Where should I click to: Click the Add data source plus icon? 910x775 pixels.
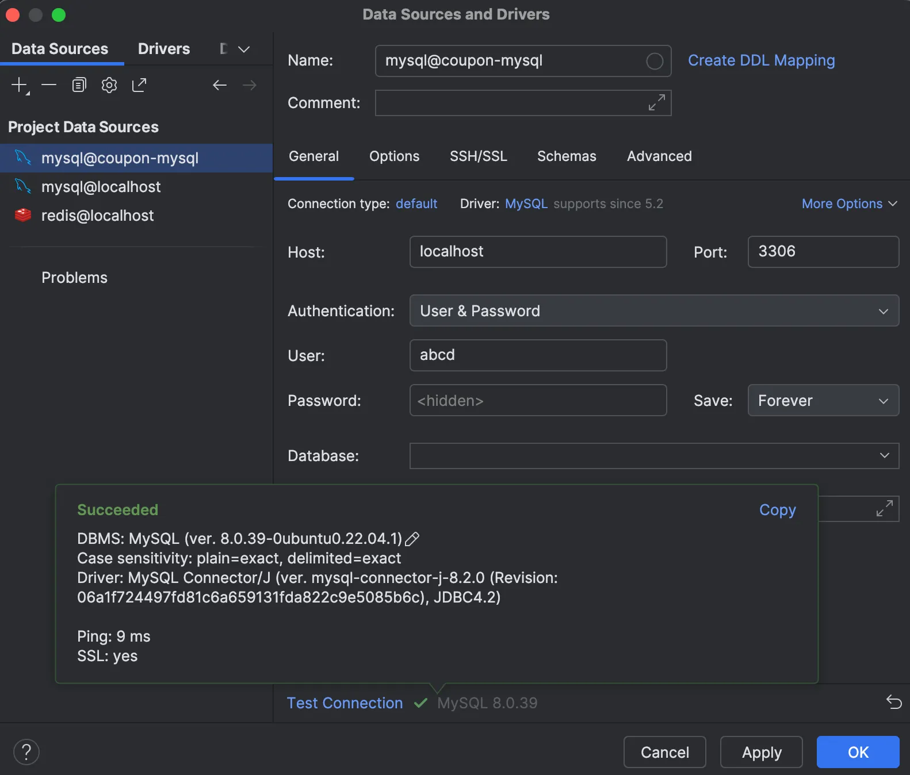(x=19, y=85)
